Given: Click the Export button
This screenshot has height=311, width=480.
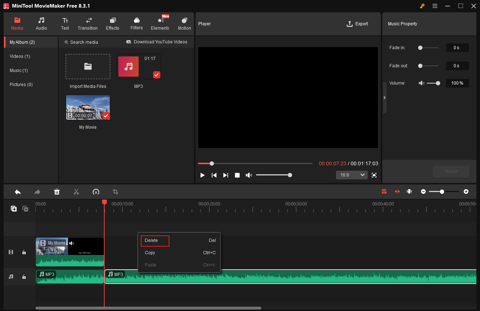Looking at the screenshot, I should (x=357, y=24).
